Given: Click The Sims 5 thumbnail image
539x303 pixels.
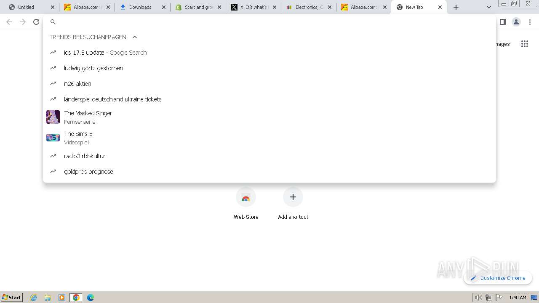Looking at the screenshot, I should [53, 138].
